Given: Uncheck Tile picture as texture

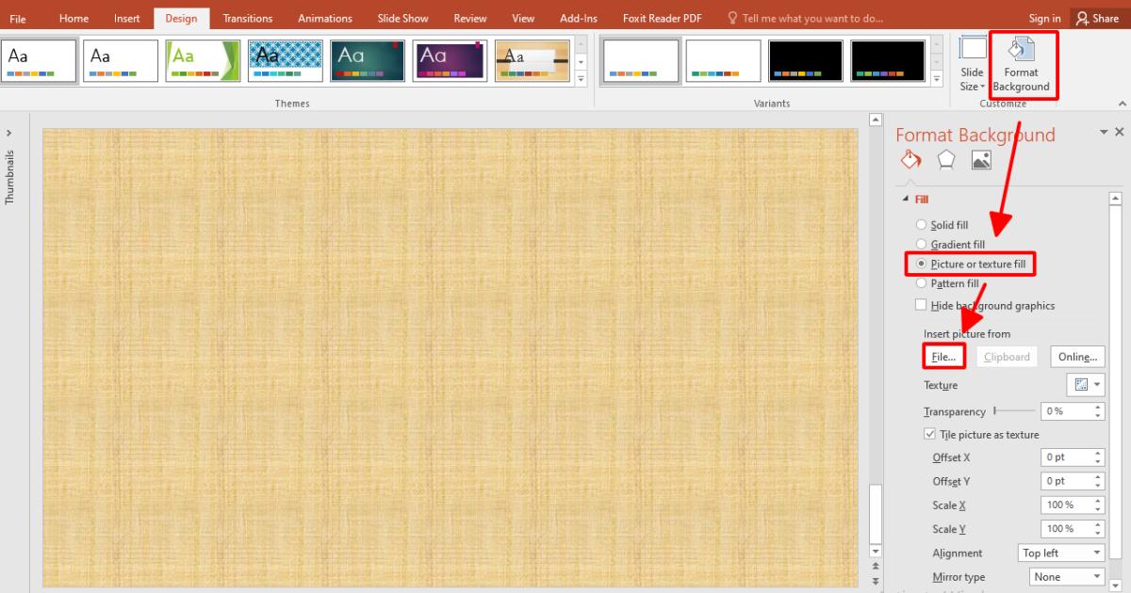Looking at the screenshot, I should click(x=930, y=434).
